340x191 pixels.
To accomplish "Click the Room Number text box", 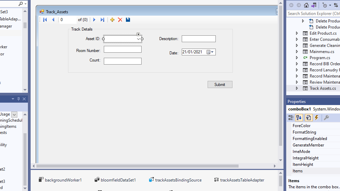I will click(x=123, y=49).
